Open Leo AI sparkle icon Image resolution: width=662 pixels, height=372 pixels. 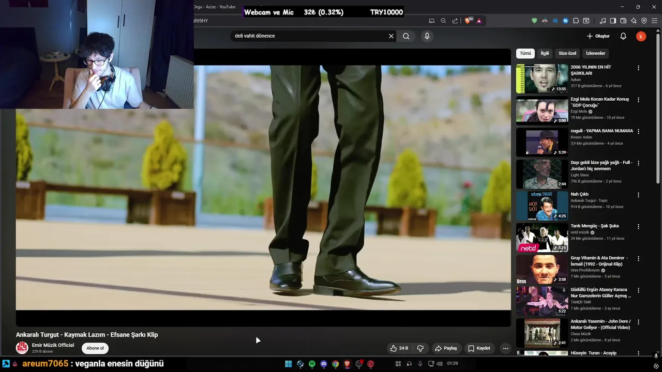[634, 21]
